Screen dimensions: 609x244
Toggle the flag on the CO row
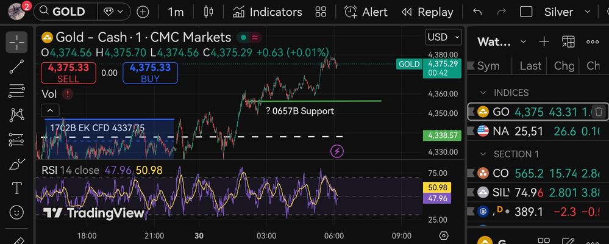coord(471,173)
